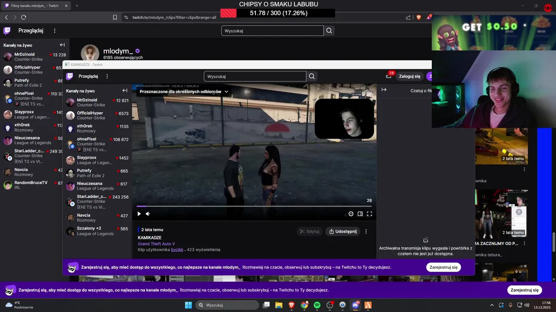Show hidden system tray icons
This screenshot has height=312, width=556.
[492, 305]
